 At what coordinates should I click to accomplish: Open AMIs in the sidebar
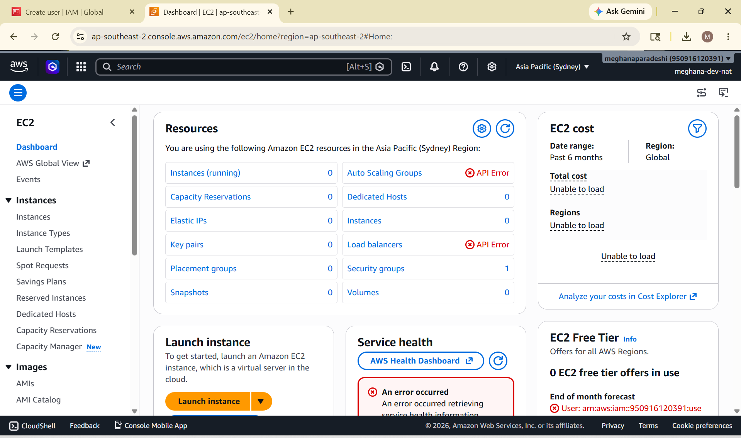click(25, 384)
